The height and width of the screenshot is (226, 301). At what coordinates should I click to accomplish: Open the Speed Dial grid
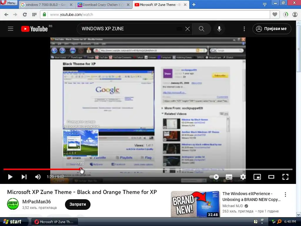pos(34,14)
